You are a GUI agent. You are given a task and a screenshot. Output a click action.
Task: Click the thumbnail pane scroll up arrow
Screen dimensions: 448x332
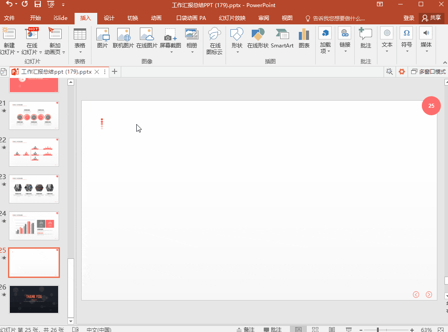coord(71,82)
